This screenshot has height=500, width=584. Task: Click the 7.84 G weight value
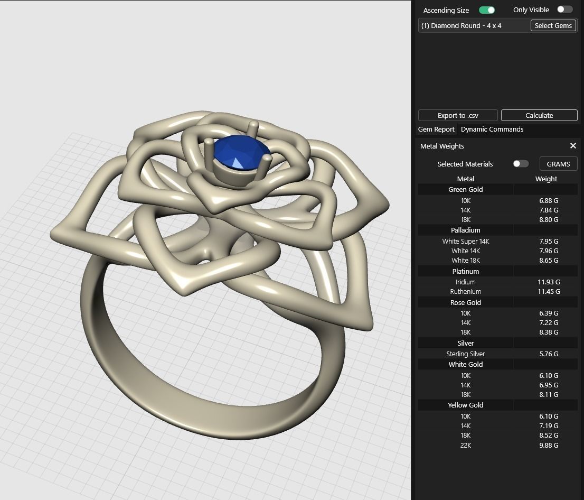549,210
